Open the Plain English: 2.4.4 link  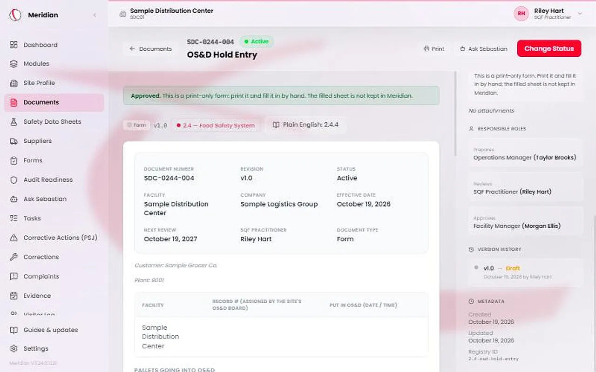(305, 125)
